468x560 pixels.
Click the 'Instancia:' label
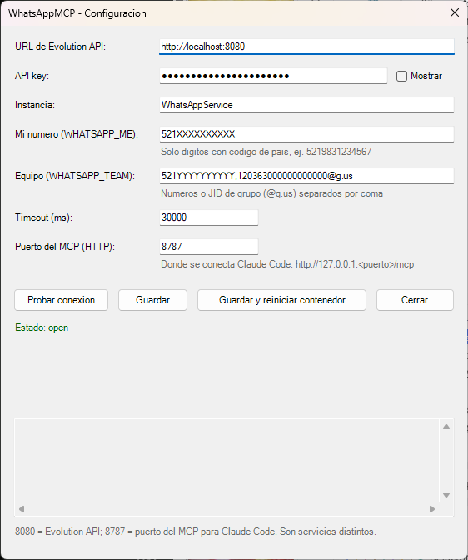click(x=35, y=105)
